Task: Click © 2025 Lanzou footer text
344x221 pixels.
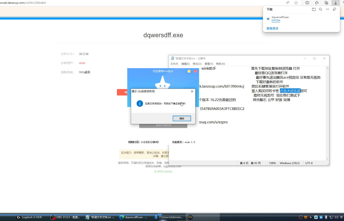Action: click(x=163, y=171)
